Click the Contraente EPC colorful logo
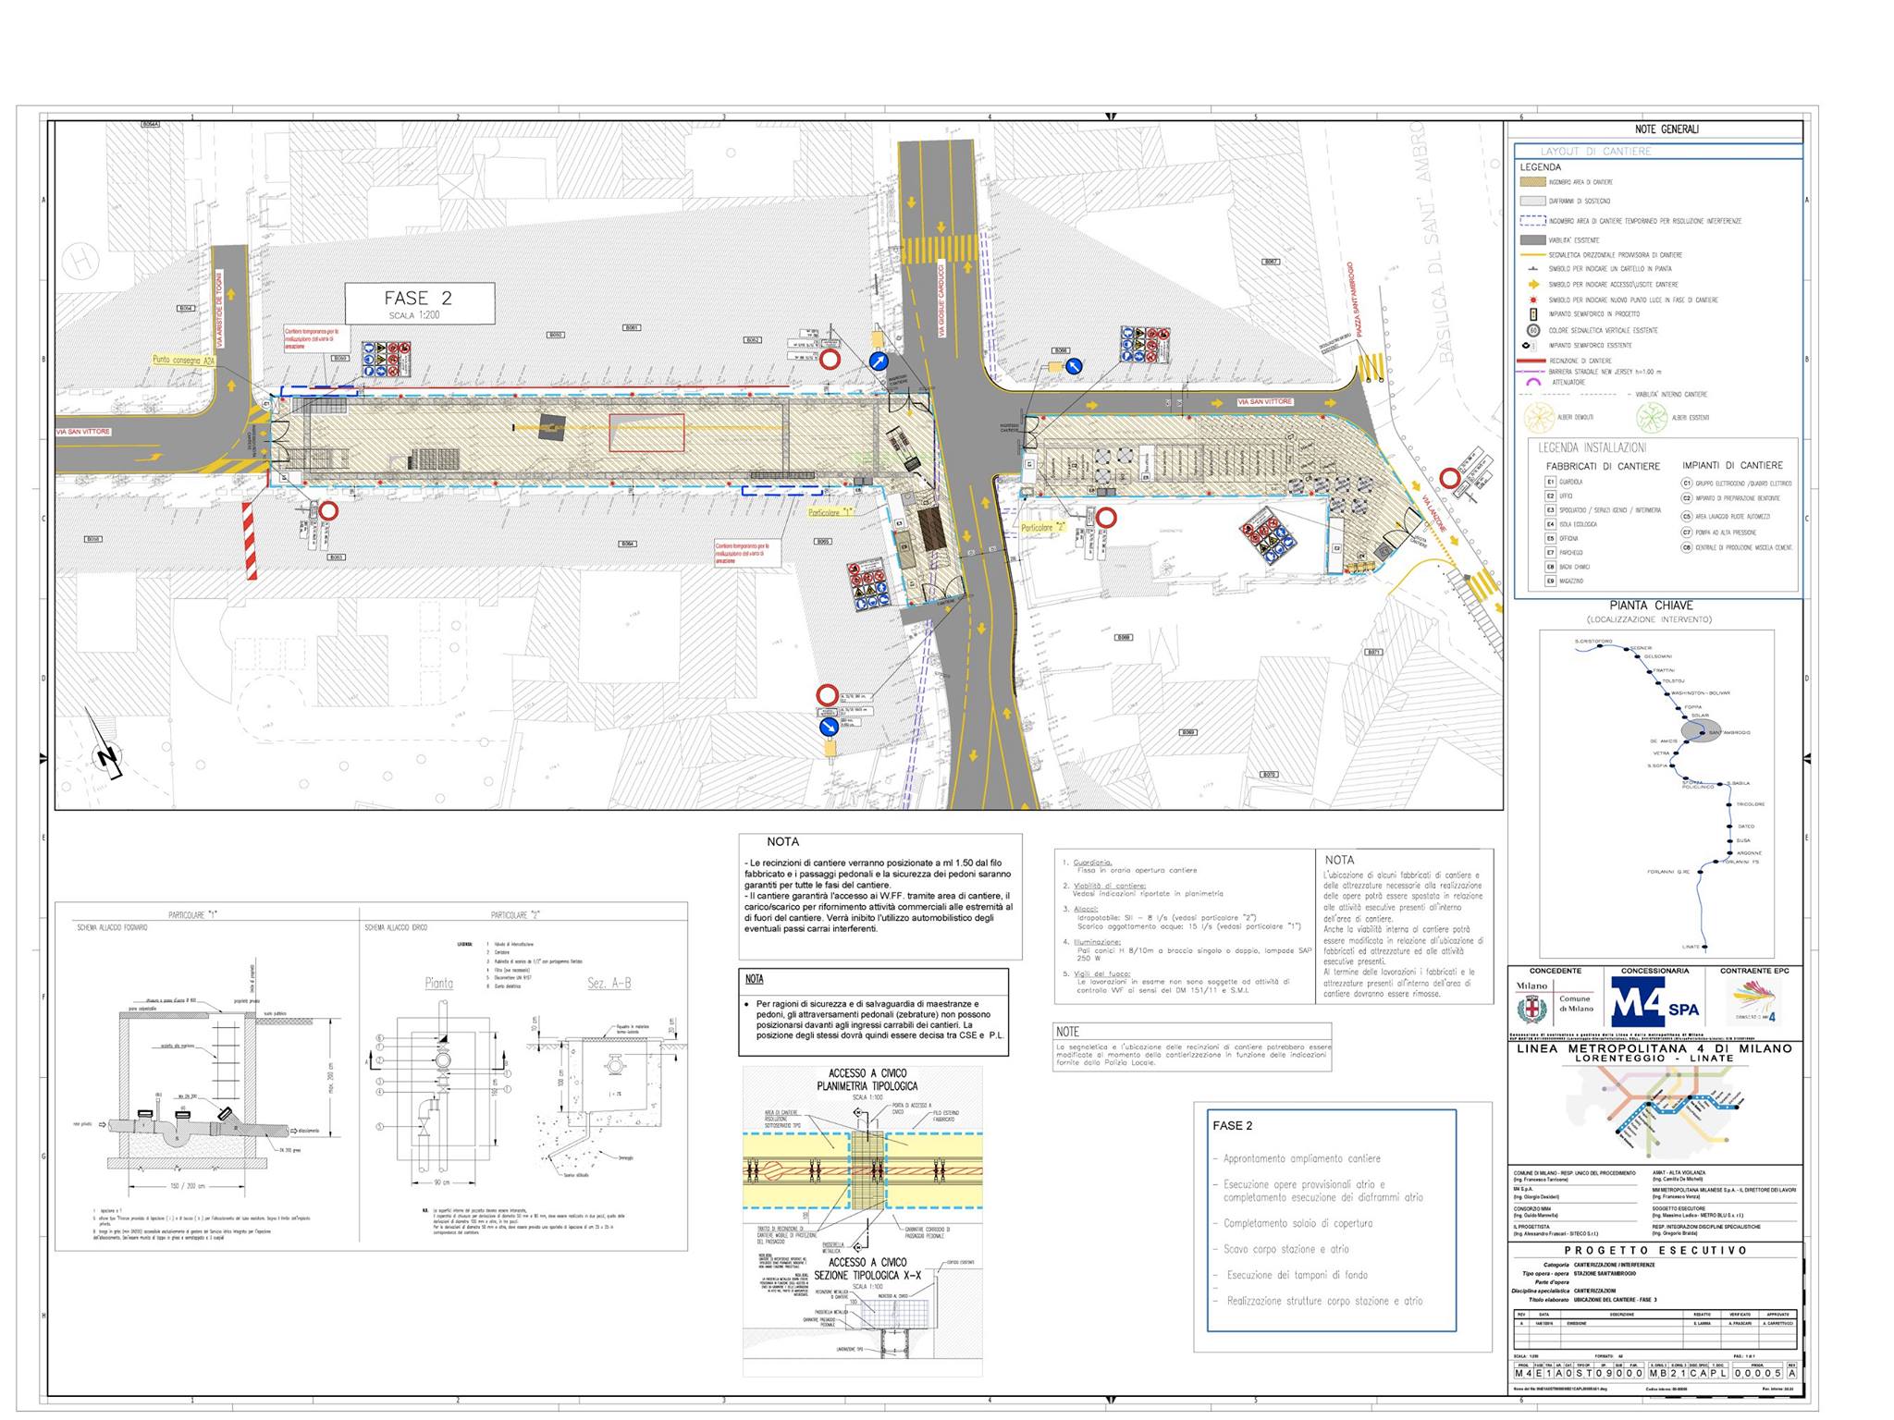 pyautogui.click(x=1753, y=1001)
